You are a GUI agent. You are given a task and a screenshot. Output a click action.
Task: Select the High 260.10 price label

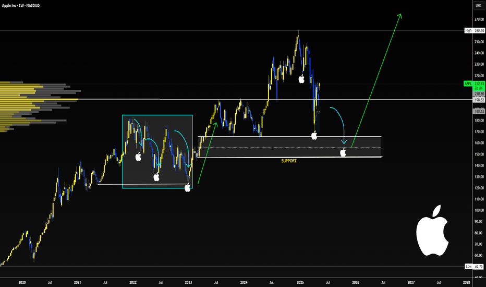pyautogui.click(x=475, y=30)
